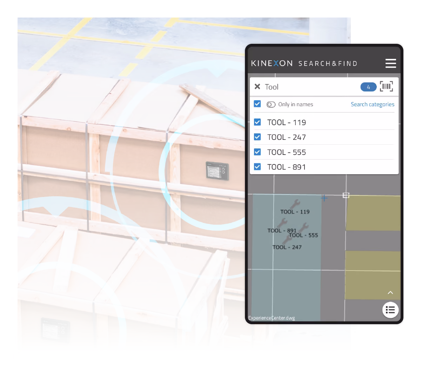421x368 pixels.
Task: Click the KINEXON logo
Action: click(x=272, y=63)
